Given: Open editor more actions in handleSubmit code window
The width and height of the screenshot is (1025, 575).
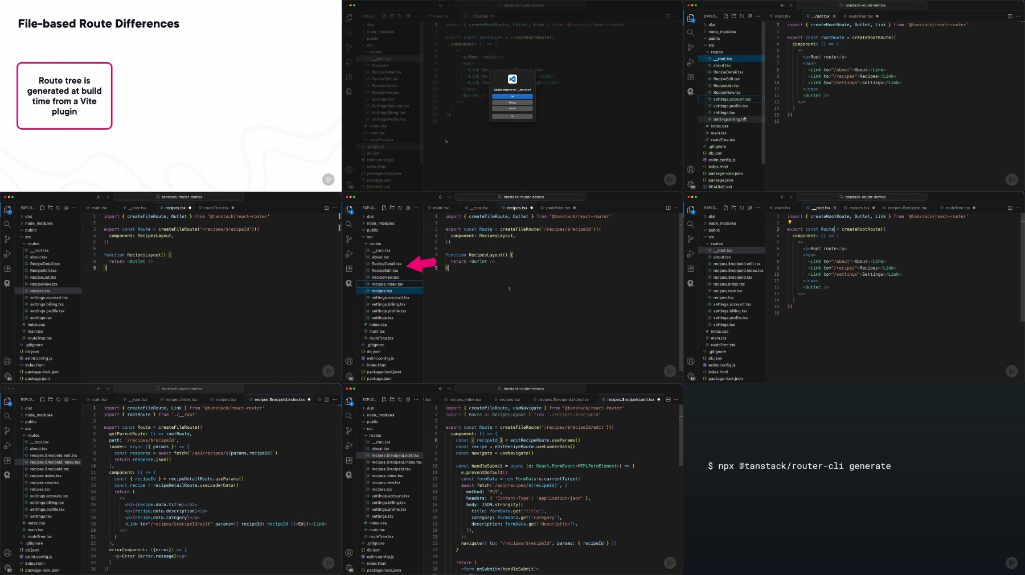Looking at the screenshot, I should click(x=676, y=399).
